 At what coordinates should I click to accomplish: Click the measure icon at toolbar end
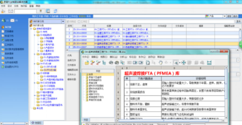pyautogui.click(x=209, y=62)
